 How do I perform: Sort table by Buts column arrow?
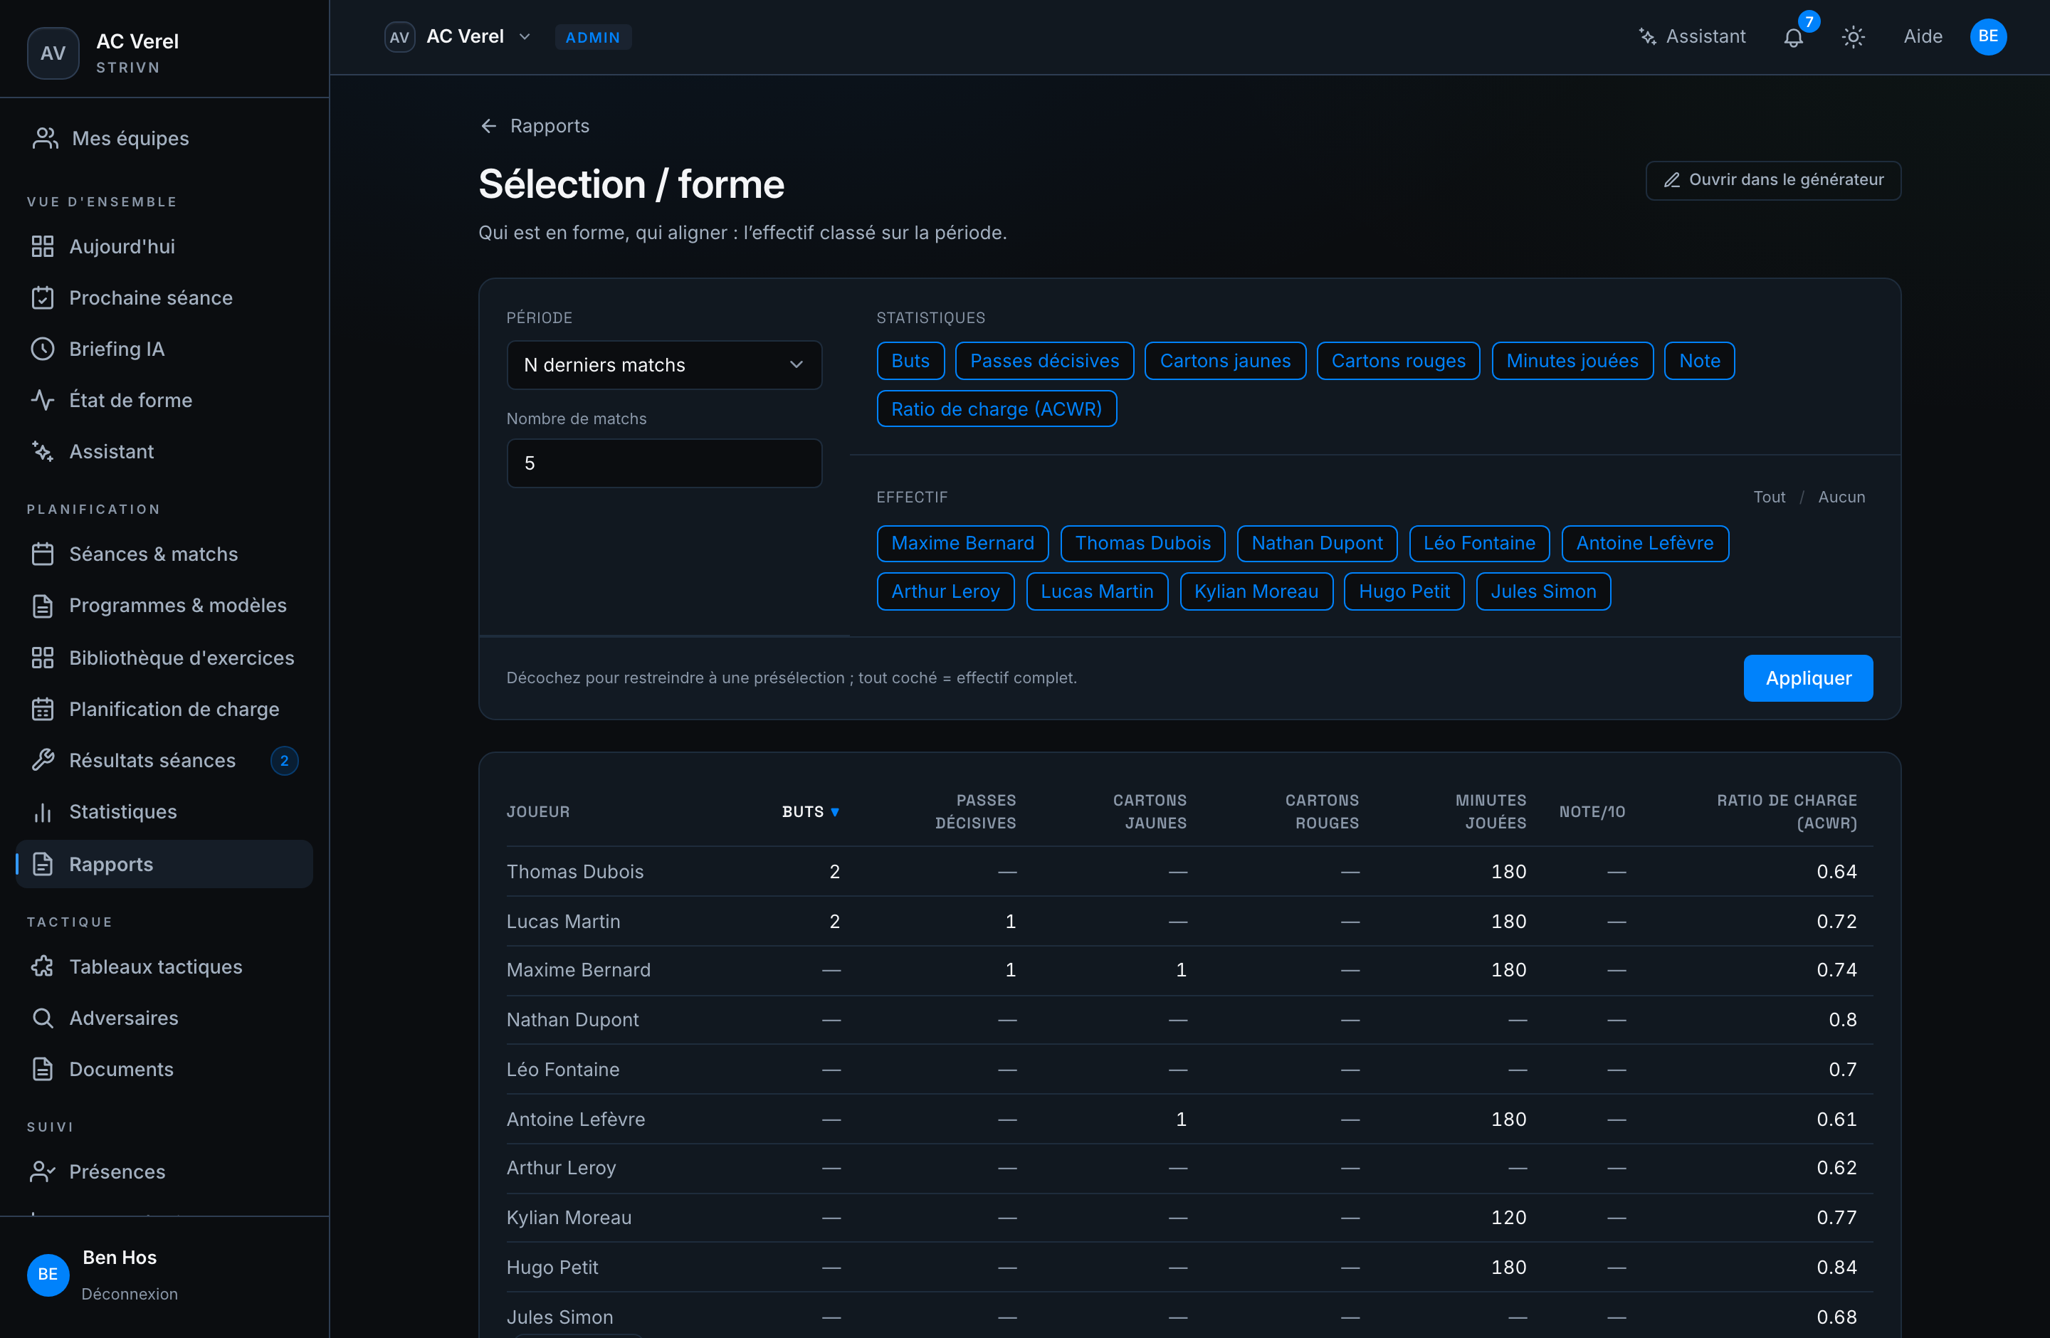pos(835,812)
